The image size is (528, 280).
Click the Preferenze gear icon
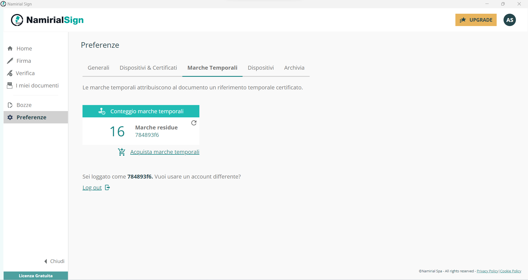click(x=10, y=117)
